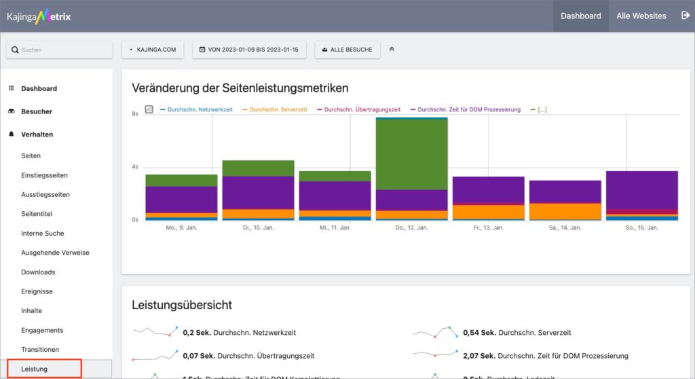Viewport: 695px width, 379px height.
Task: Click the So., 15. Jan. chart bar
Action: click(642, 195)
